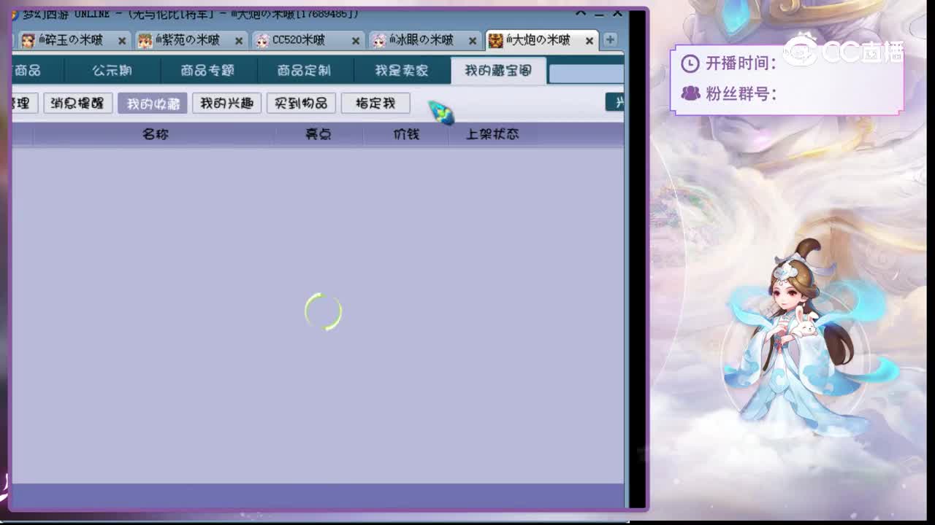Image resolution: width=935 pixels, height=525 pixels.
Task: Open 指定我 assigned listings
Action: click(375, 103)
